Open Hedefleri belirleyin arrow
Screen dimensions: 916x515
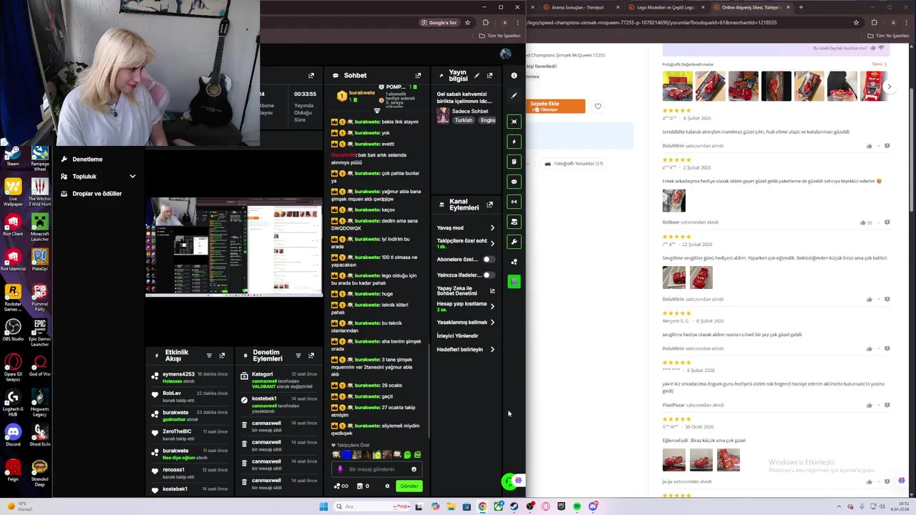tap(492, 349)
